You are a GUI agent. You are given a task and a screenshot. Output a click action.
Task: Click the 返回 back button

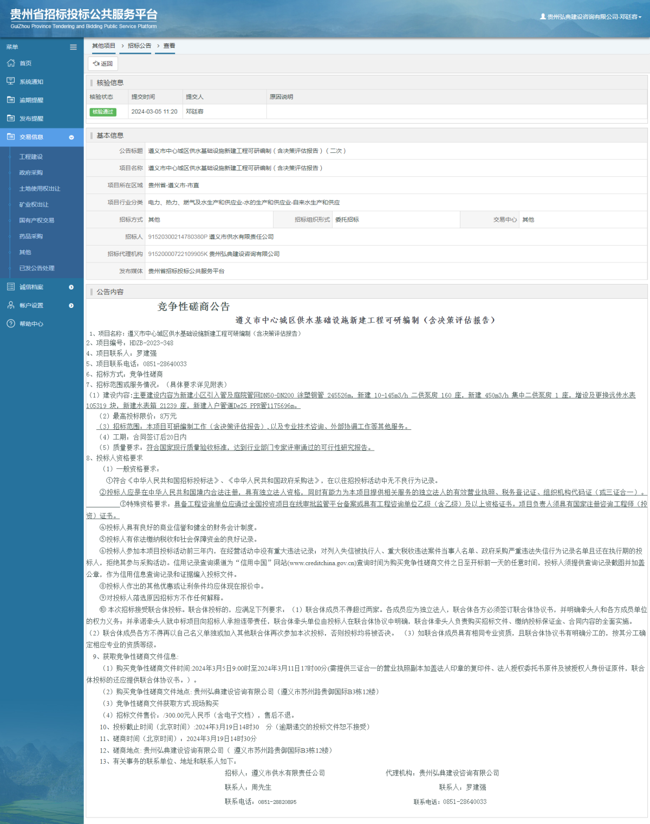coord(102,64)
